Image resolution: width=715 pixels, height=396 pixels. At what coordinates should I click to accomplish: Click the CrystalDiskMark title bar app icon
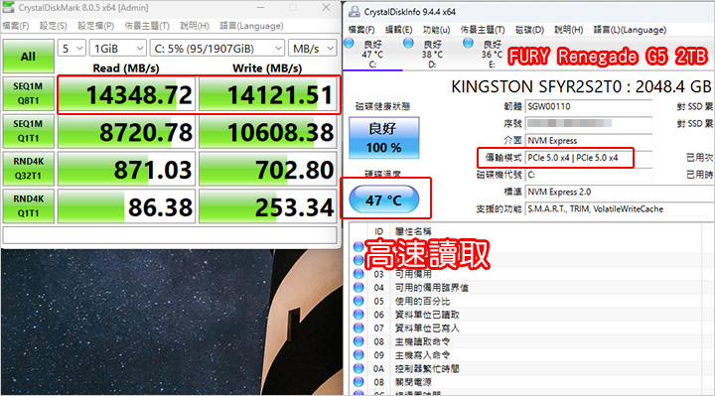point(8,8)
